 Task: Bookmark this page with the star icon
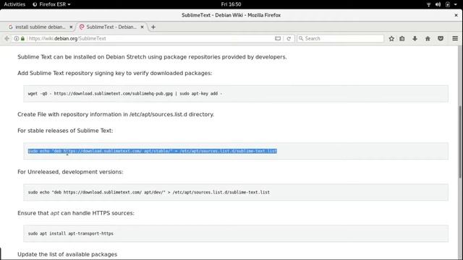click(x=391, y=38)
